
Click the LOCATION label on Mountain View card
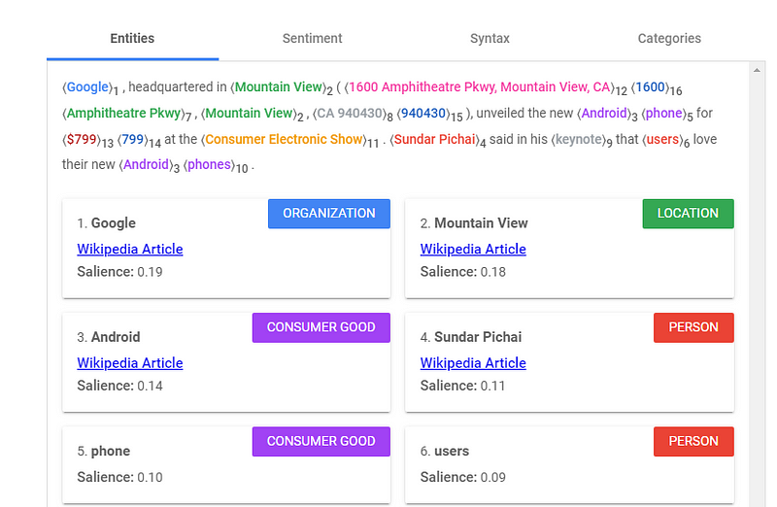pyautogui.click(x=688, y=214)
